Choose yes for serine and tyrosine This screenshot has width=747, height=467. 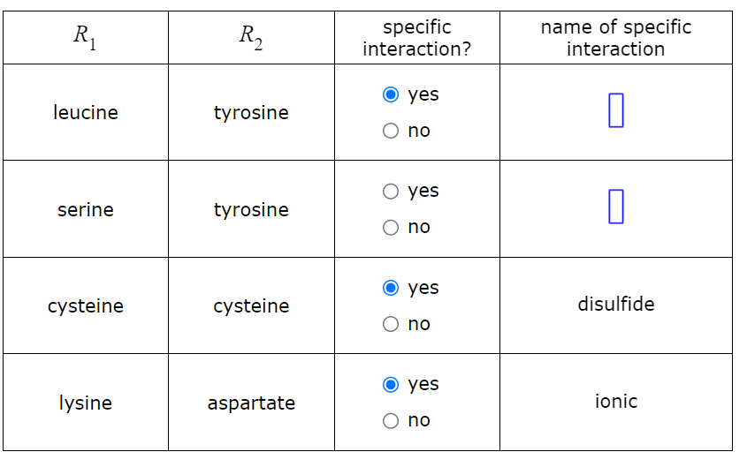click(x=391, y=192)
